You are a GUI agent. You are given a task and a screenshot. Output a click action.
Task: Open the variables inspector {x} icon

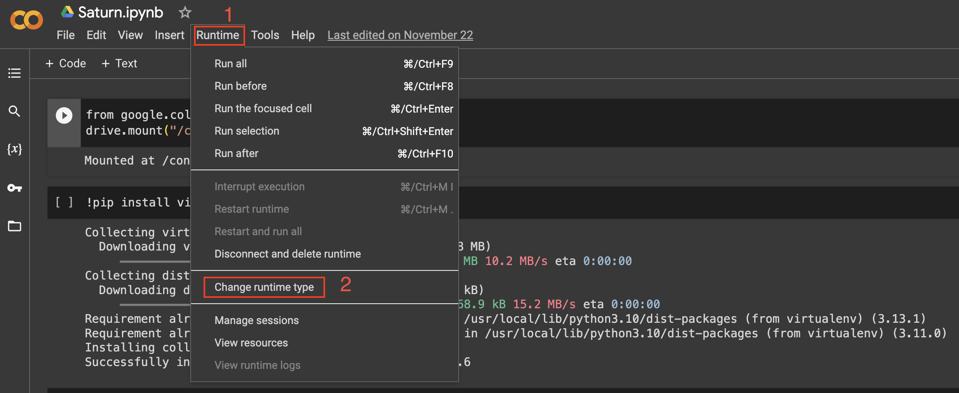pyautogui.click(x=15, y=149)
